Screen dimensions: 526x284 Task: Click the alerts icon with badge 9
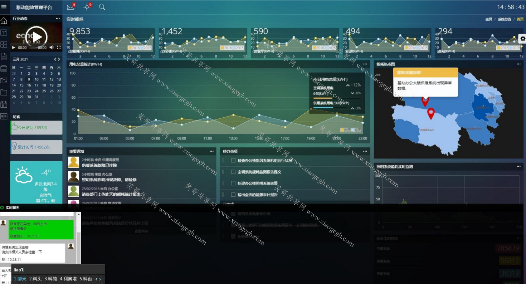[87, 7]
